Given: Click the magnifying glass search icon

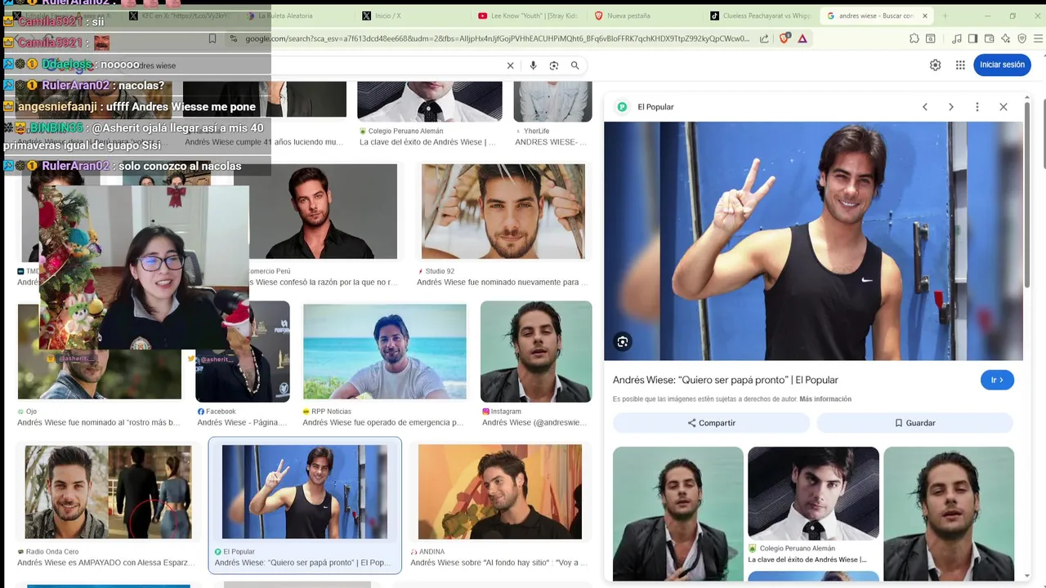Looking at the screenshot, I should click(x=575, y=65).
